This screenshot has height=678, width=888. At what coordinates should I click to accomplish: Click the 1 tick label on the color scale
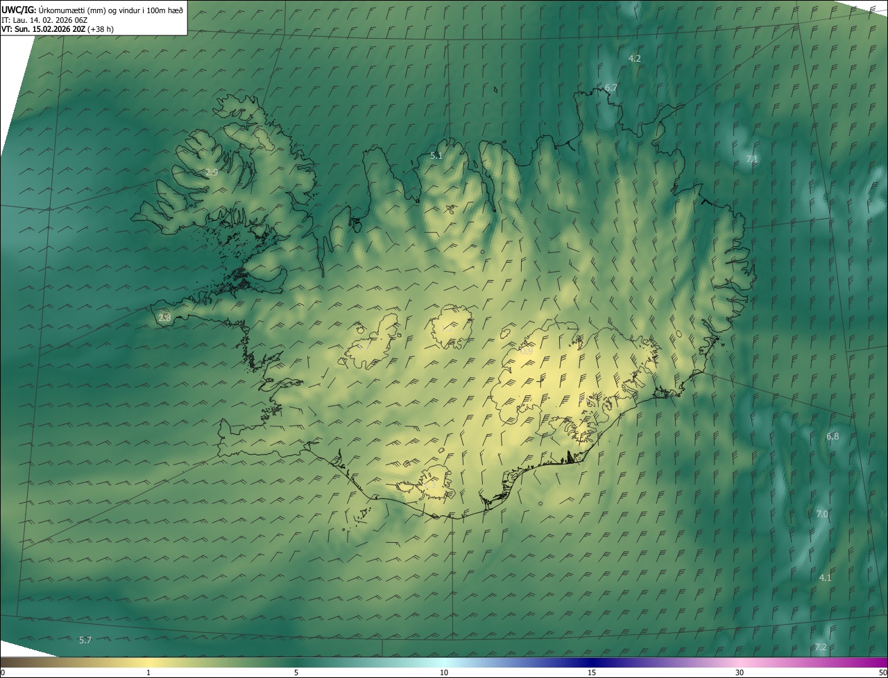click(148, 672)
